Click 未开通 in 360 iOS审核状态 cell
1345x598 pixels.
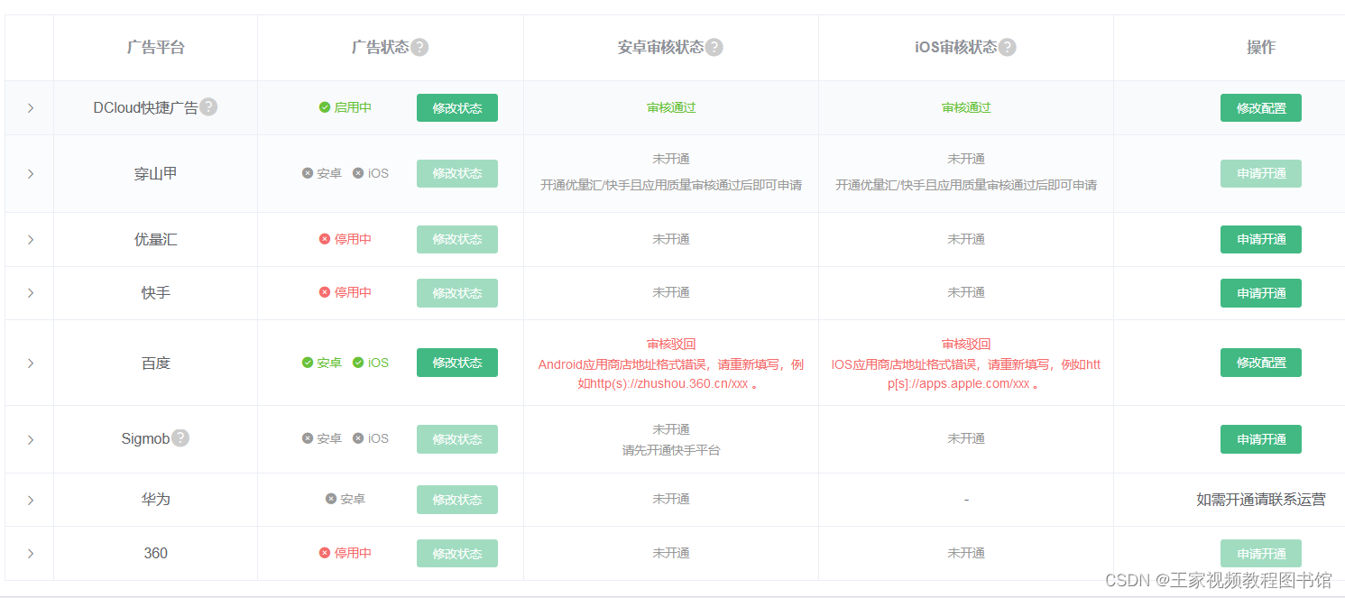pyautogui.click(x=966, y=553)
